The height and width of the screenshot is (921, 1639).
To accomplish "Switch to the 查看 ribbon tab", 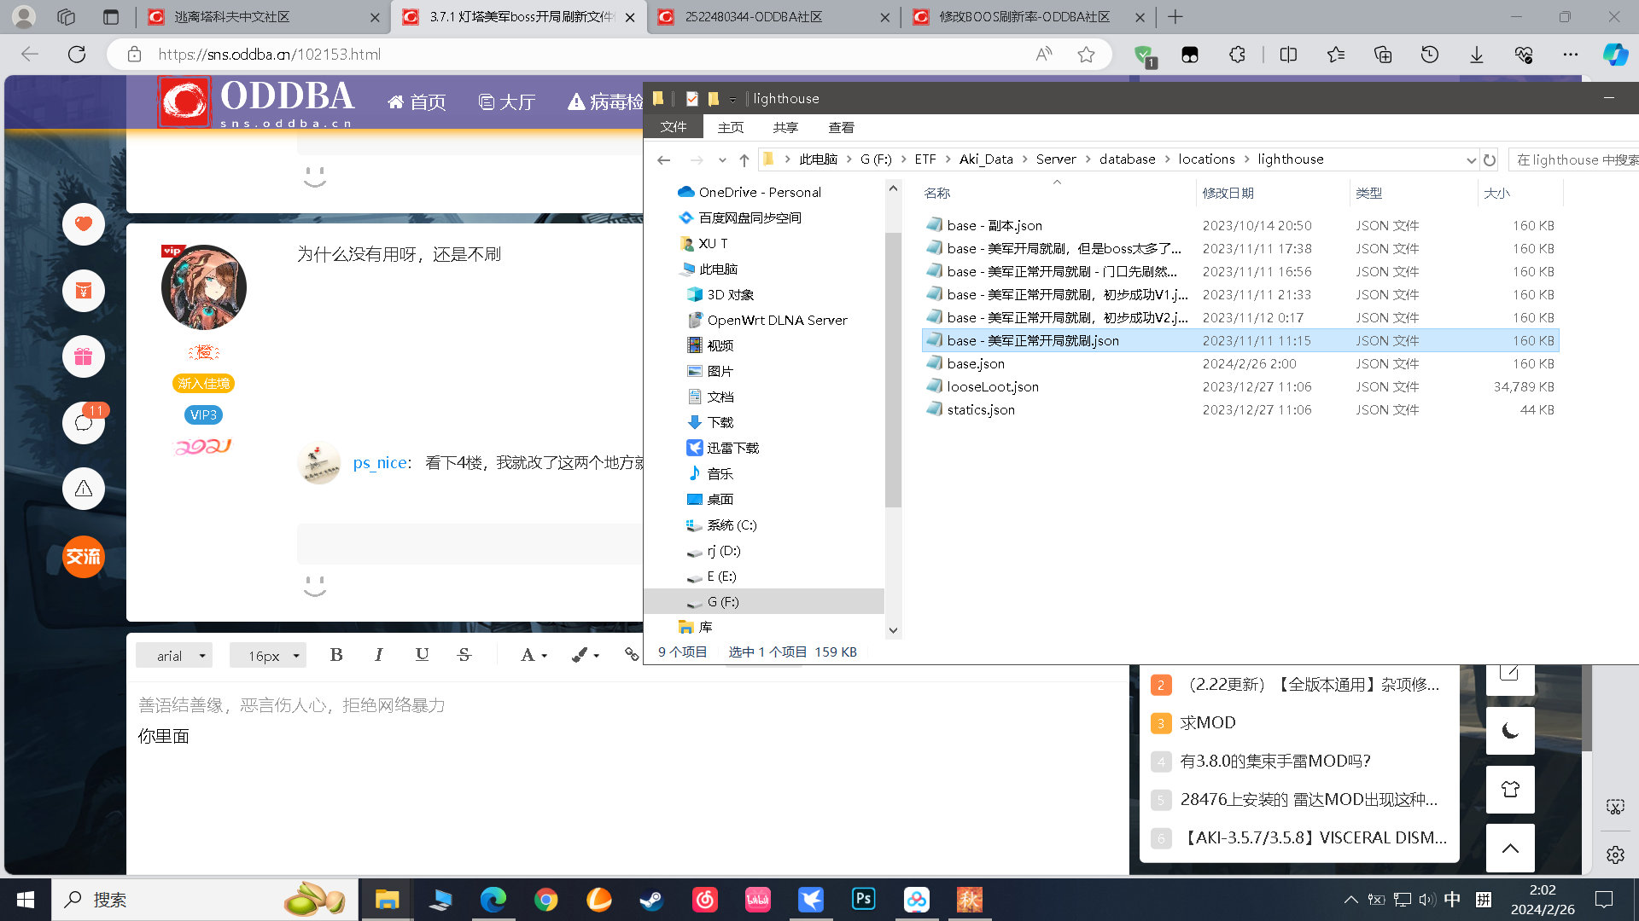I will (841, 127).
